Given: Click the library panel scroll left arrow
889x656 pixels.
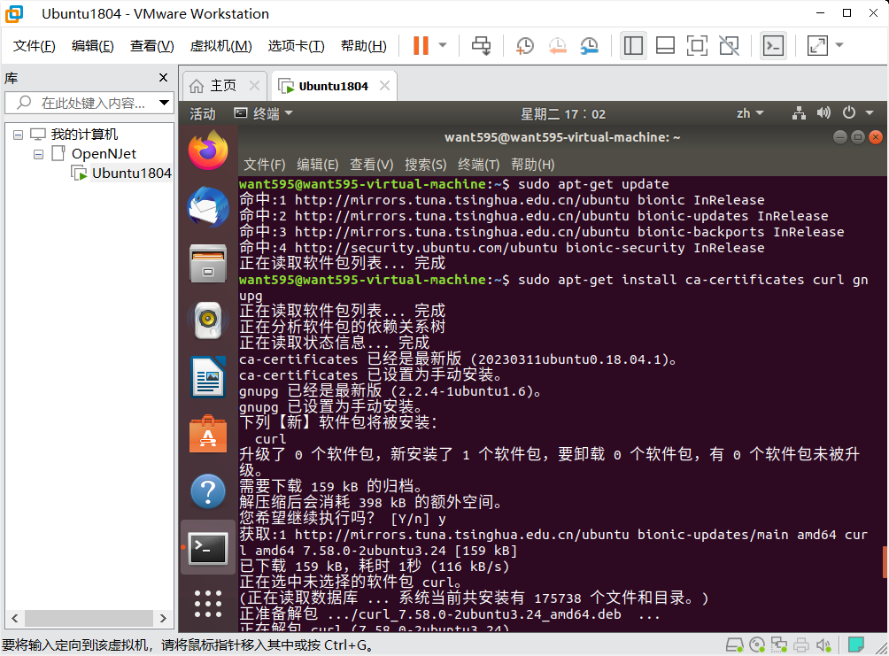Looking at the screenshot, I should (x=15, y=618).
